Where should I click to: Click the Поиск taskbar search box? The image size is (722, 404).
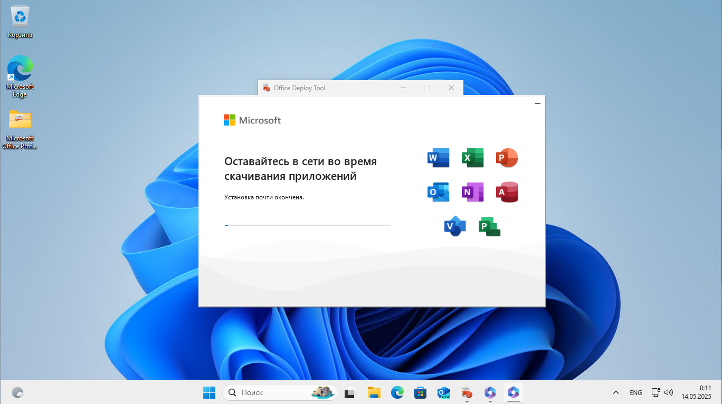coord(280,392)
